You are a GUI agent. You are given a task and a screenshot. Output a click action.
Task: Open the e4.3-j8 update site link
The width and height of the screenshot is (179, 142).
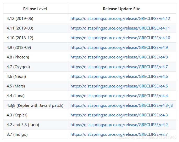[122, 105]
